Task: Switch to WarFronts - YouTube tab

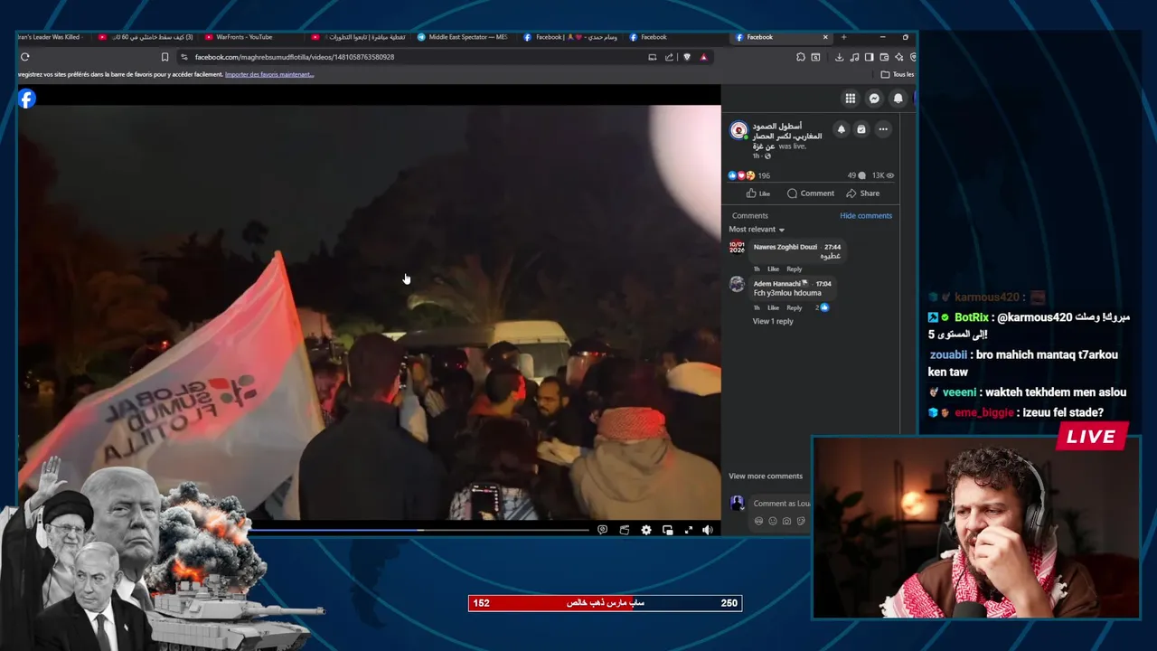Action: [246, 37]
